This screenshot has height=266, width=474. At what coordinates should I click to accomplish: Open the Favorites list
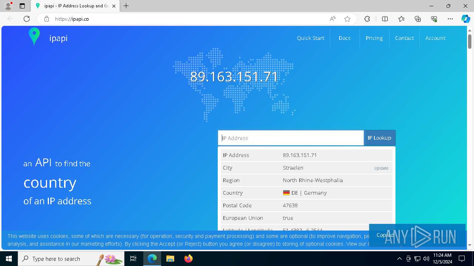[401, 19]
